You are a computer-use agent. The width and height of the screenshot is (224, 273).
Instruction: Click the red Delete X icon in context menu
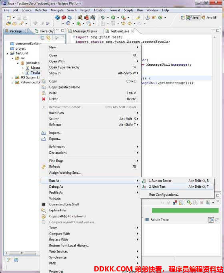[44, 99]
